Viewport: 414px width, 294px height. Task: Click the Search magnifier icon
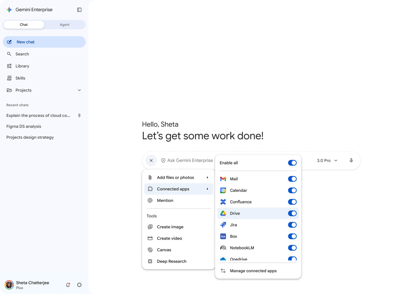coord(9,54)
